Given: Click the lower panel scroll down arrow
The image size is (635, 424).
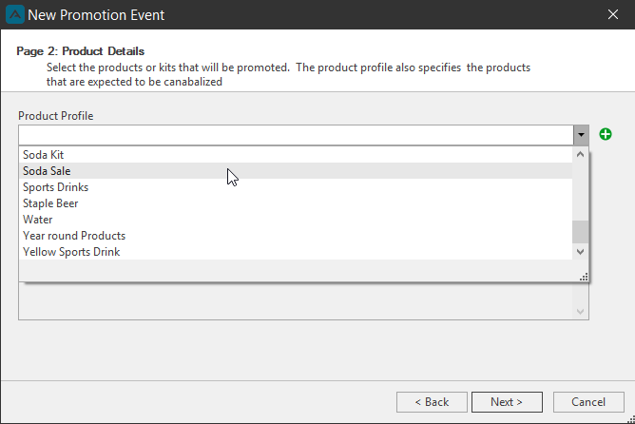Looking at the screenshot, I should [x=580, y=312].
